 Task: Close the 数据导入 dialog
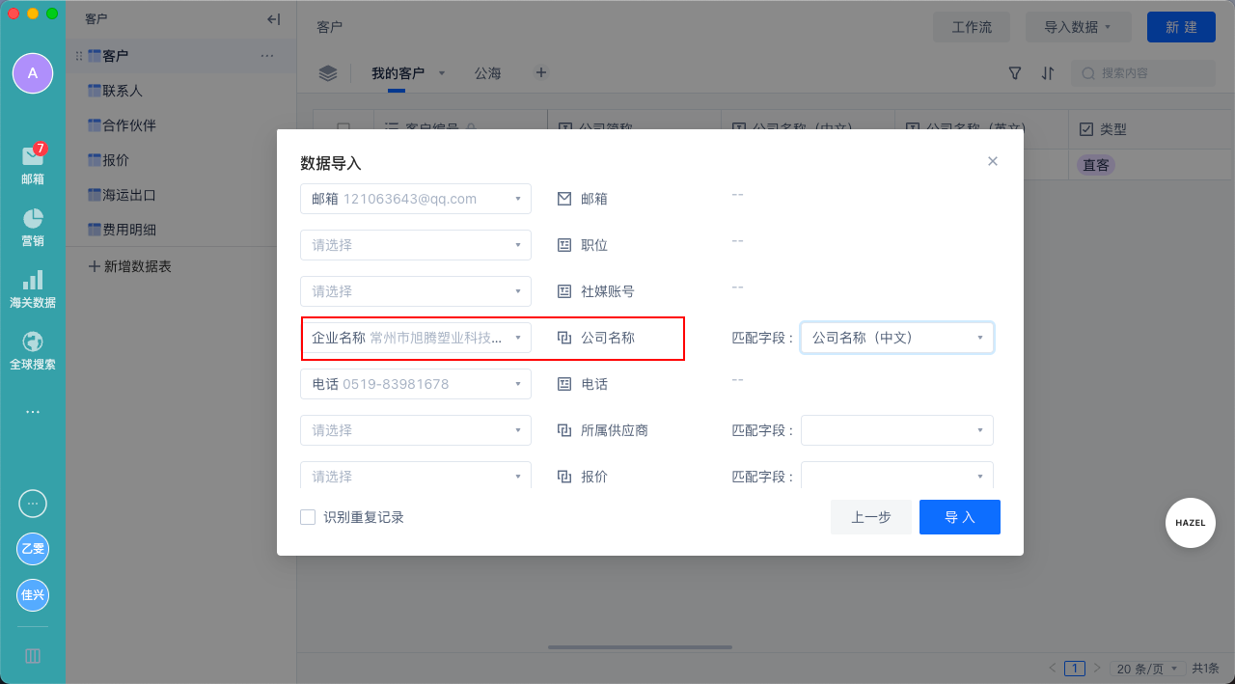click(993, 161)
